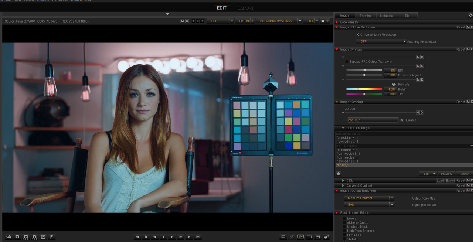Click the rightmost icon in the bottom bar

[x=326, y=237]
